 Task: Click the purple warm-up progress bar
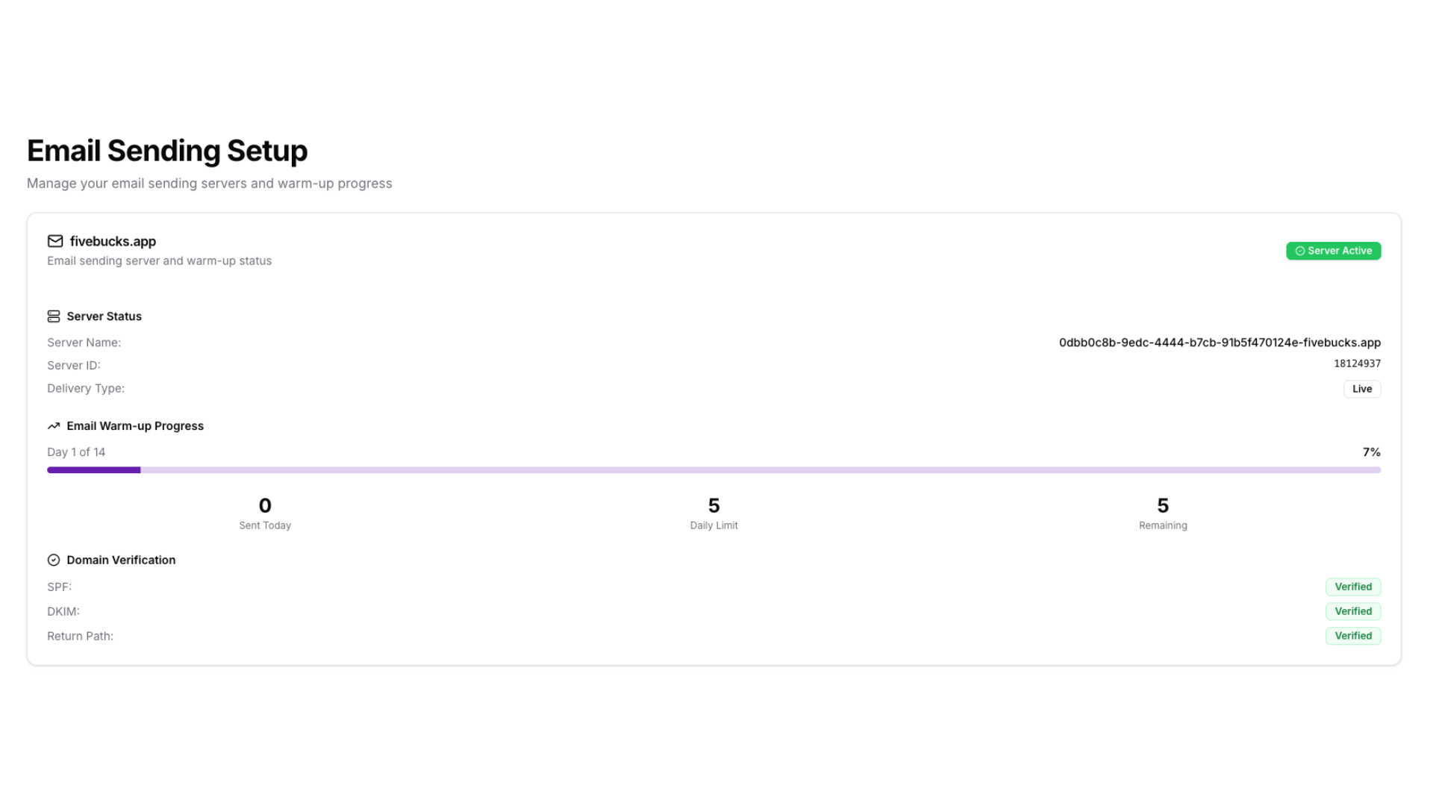click(x=713, y=470)
